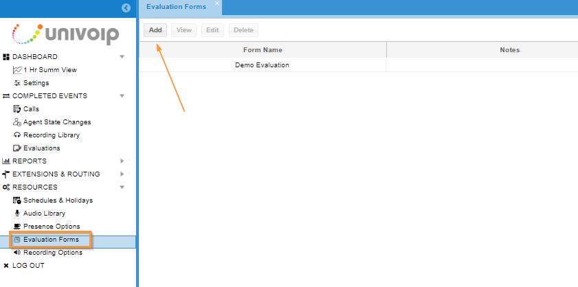This screenshot has height=287, width=578.
Task: Click the Dashboard grid icon
Action: tap(6, 57)
